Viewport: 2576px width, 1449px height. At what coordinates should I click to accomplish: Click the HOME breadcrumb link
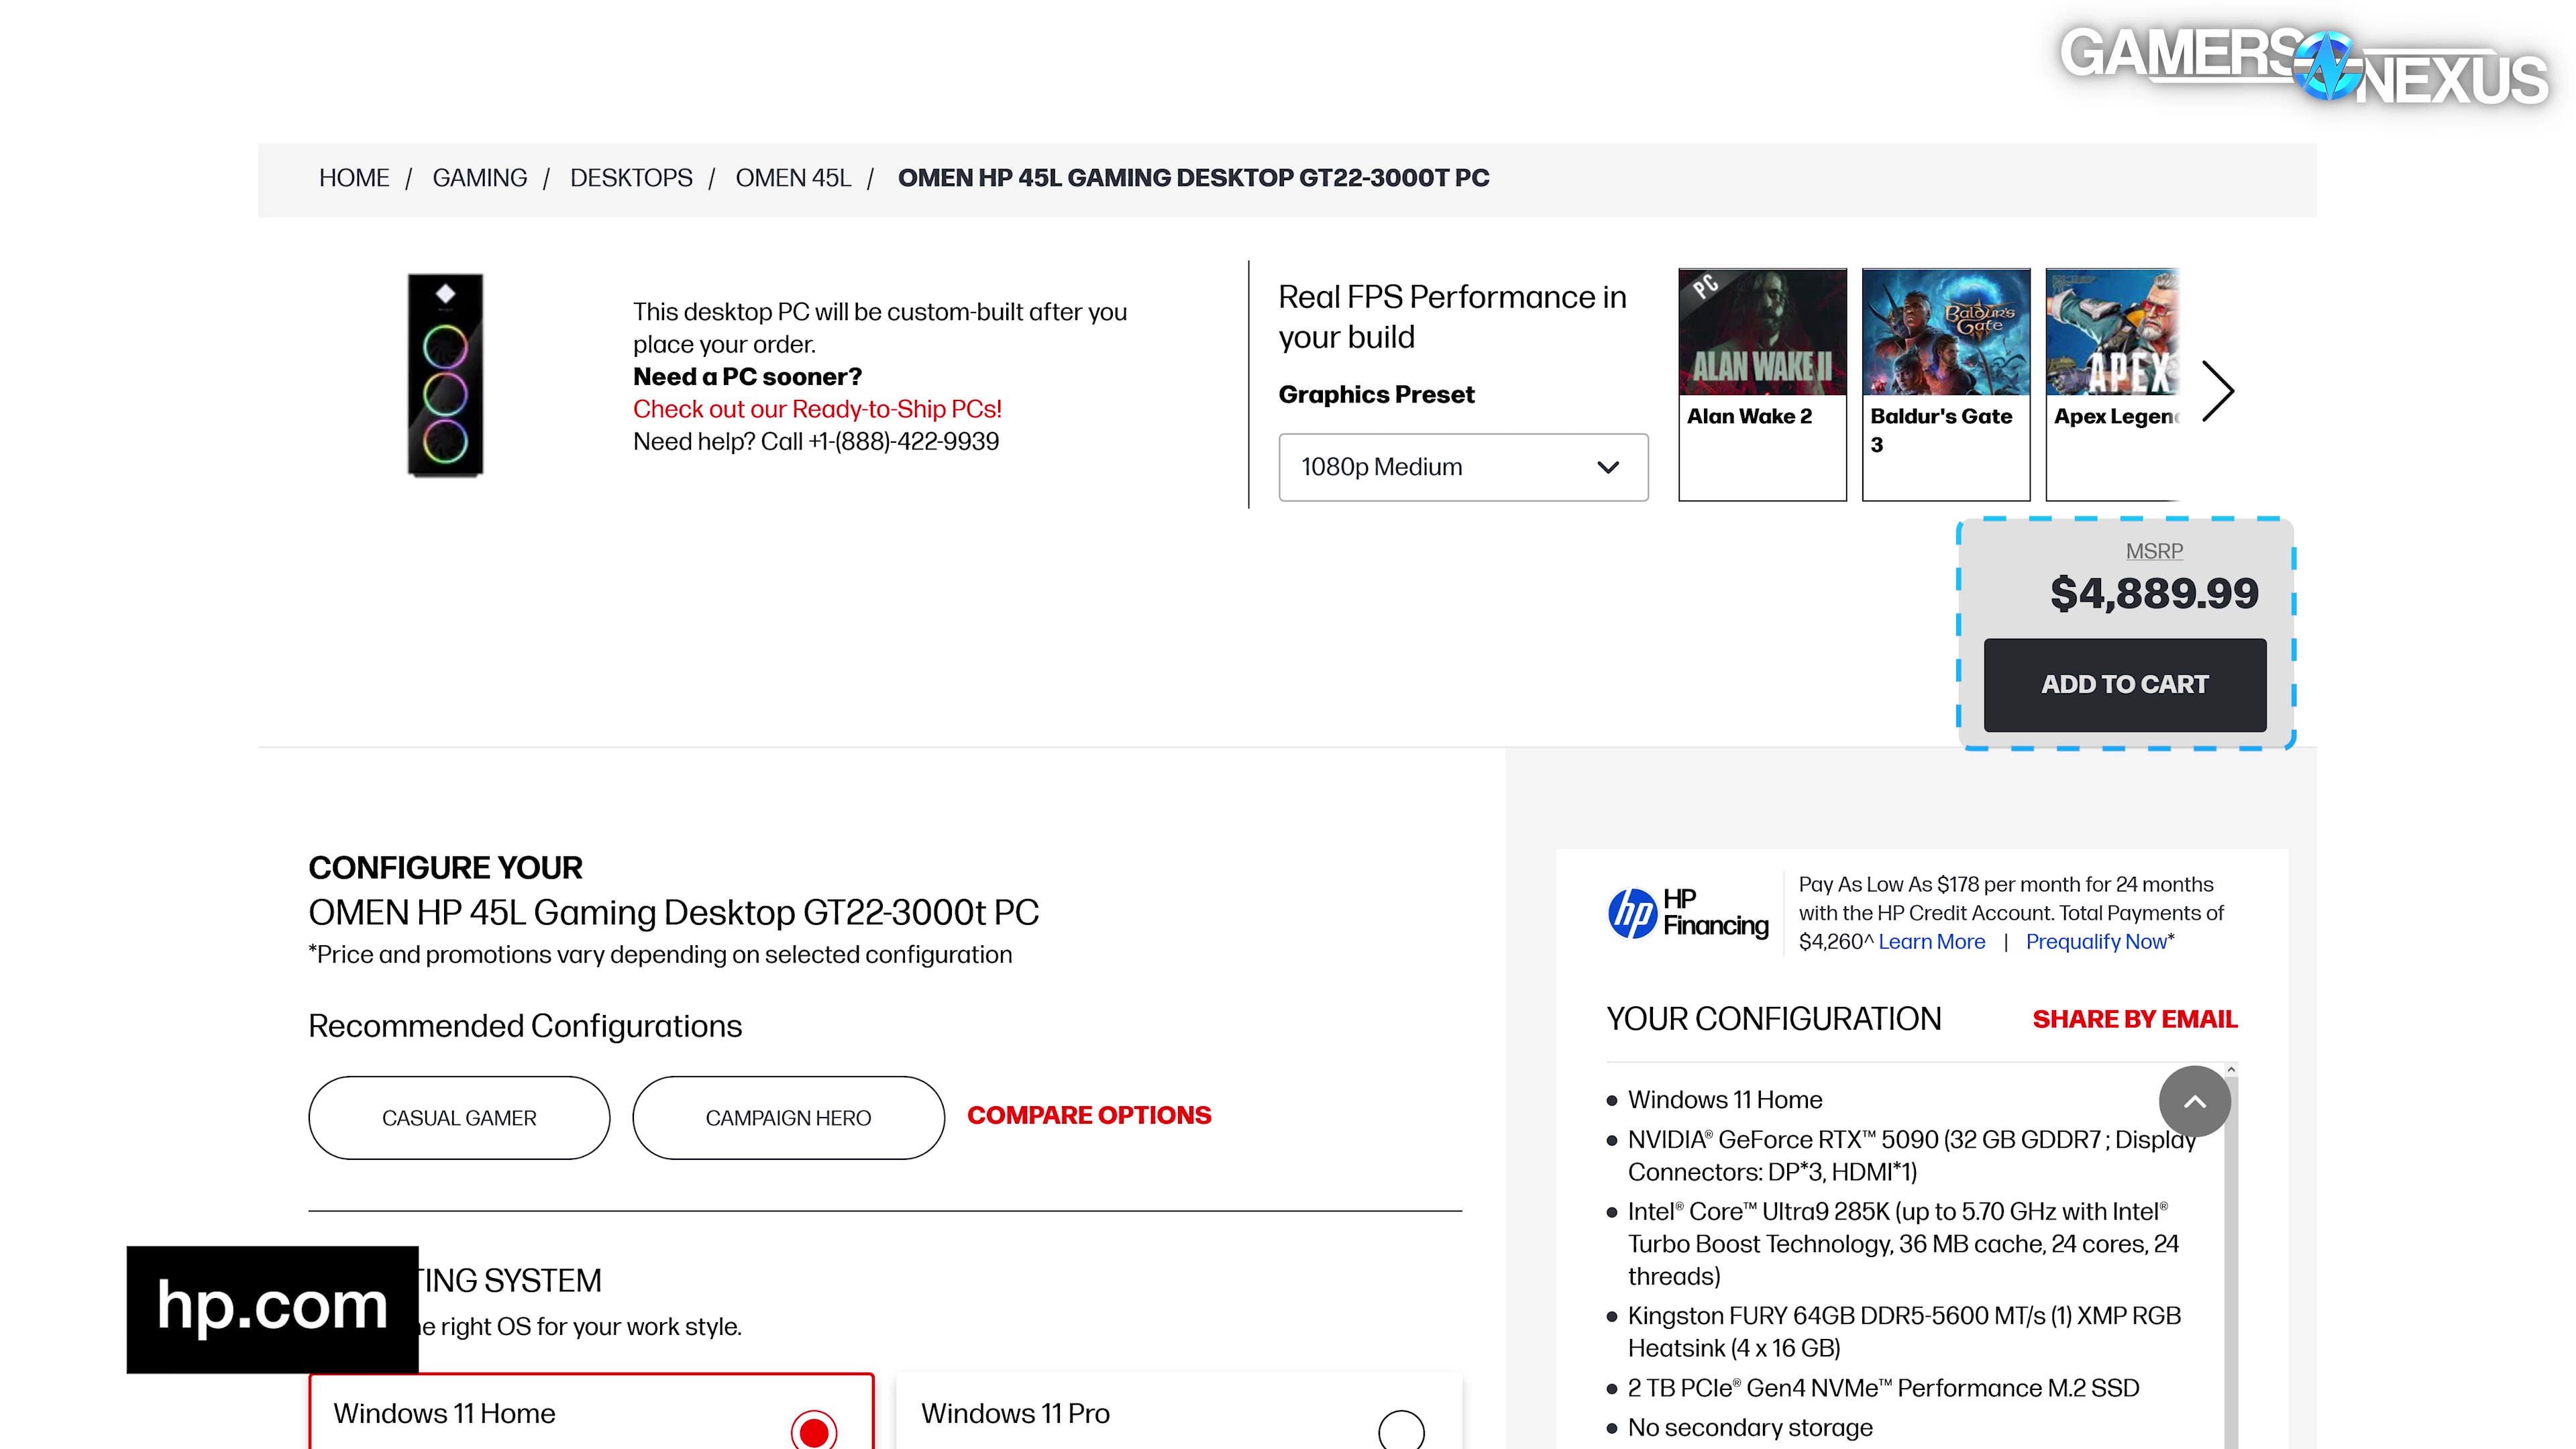pyautogui.click(x=354, y=178)
